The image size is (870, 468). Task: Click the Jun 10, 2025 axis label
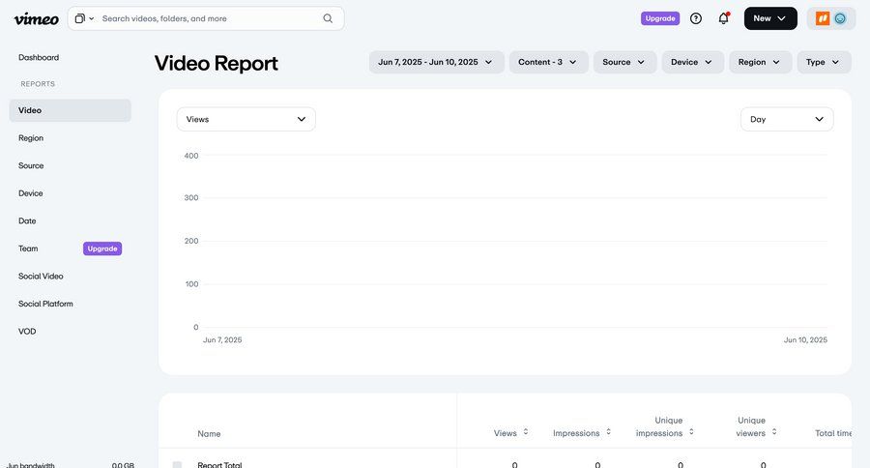tap(805, 339)
